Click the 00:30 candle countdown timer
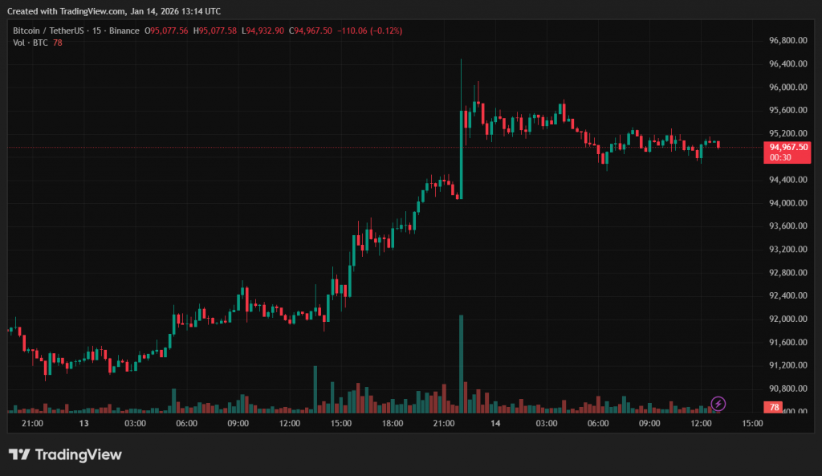822x476 pixels. 780,157
